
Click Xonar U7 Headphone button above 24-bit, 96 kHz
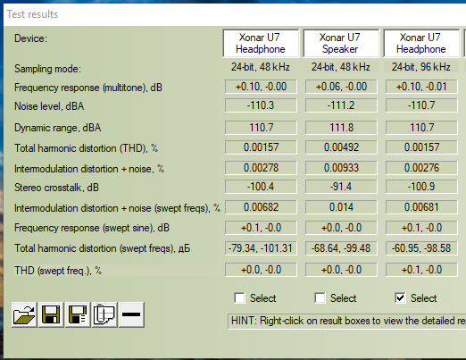421,43
